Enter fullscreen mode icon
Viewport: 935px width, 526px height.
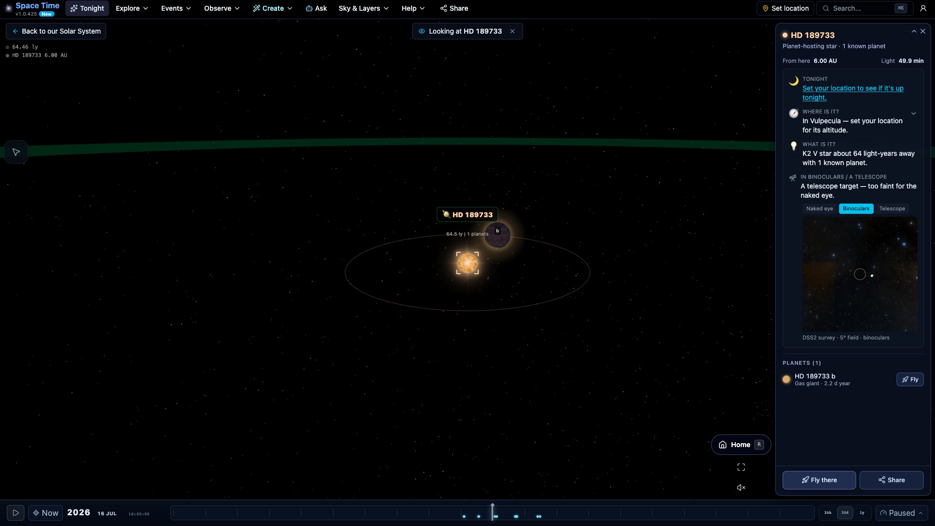click(741, 468)
